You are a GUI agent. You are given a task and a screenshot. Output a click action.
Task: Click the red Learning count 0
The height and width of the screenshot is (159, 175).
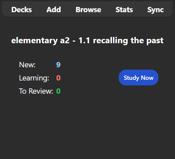pyautogui.click(x=58, y=78)
